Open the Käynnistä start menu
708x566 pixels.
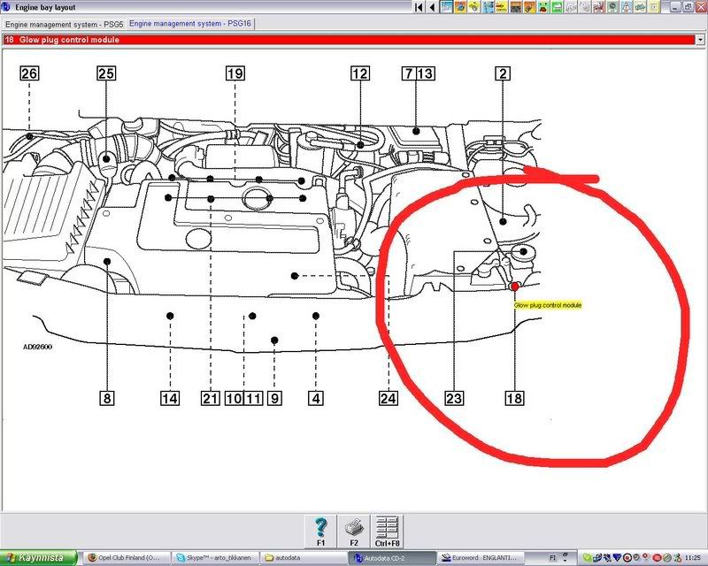coord(38,558)
